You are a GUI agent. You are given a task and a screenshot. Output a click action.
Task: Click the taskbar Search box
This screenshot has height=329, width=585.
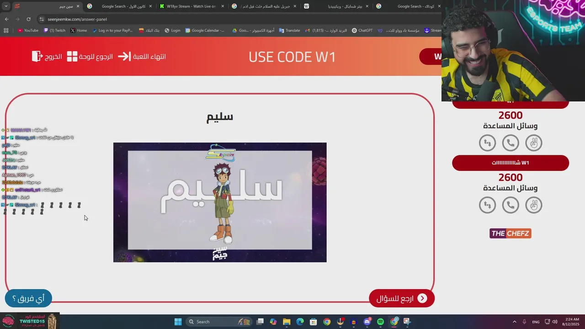(x=219, y=322)
